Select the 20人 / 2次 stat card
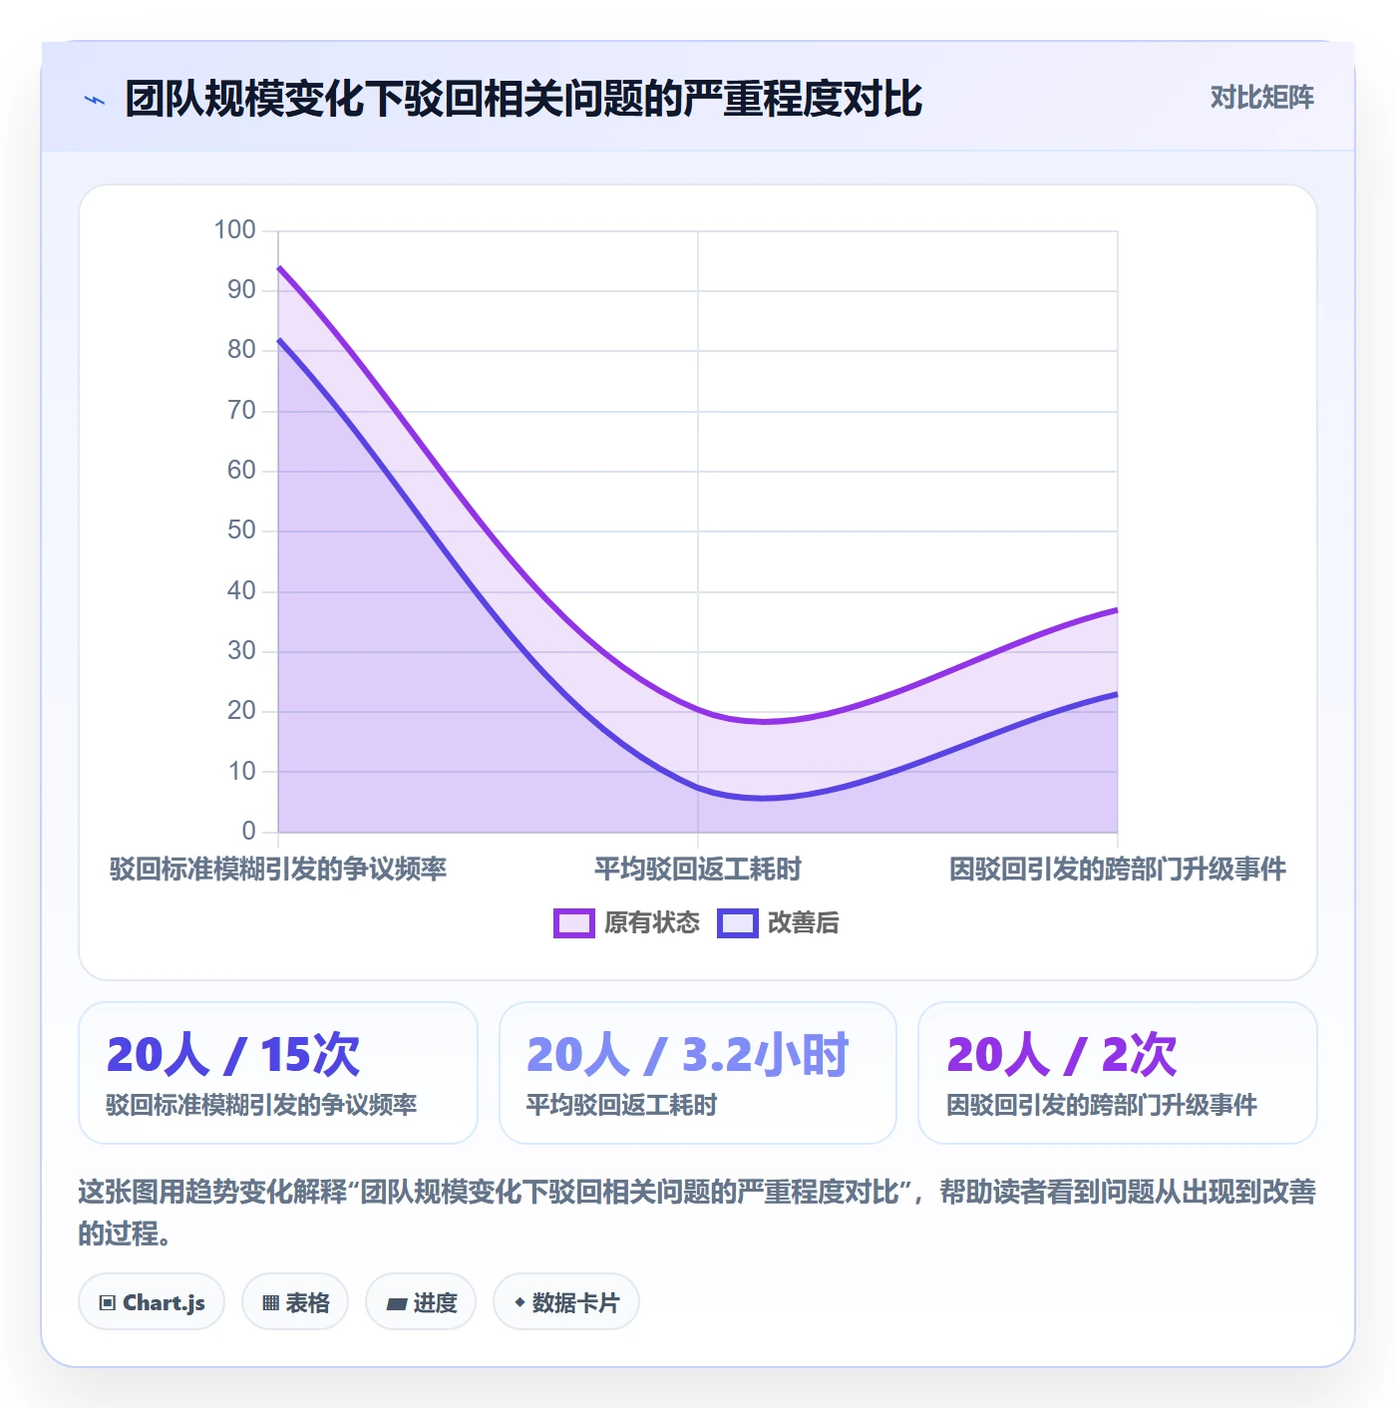 tap(1118, 1073)
